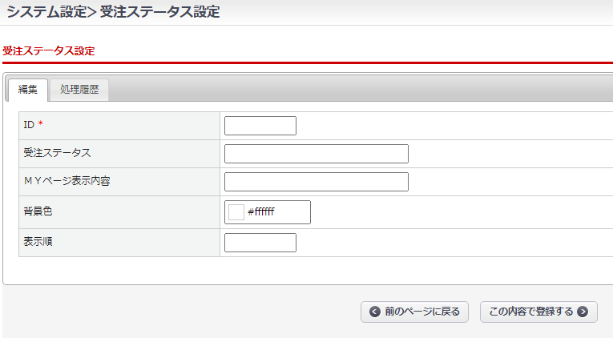
Task: Switch to the 編集 tab
Action: coord(27,90)
